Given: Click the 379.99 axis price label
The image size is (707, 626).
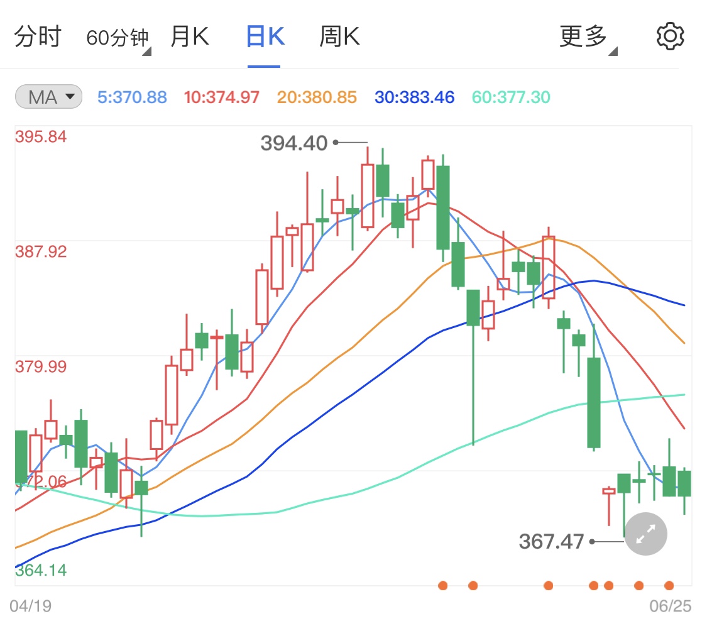Looking at the screenshot, I should click(x=41, y=366).
